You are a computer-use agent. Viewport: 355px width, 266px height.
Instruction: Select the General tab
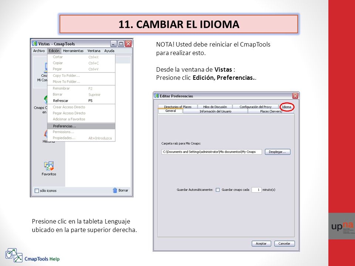coord(170,111)
